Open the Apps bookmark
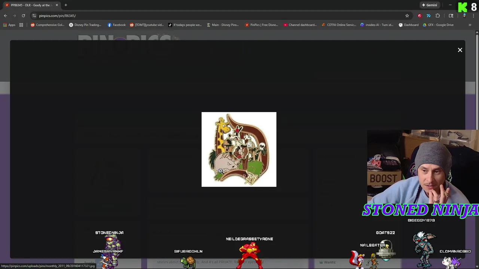479x269 pixels. pyautogui.click(x=9, y=25)
